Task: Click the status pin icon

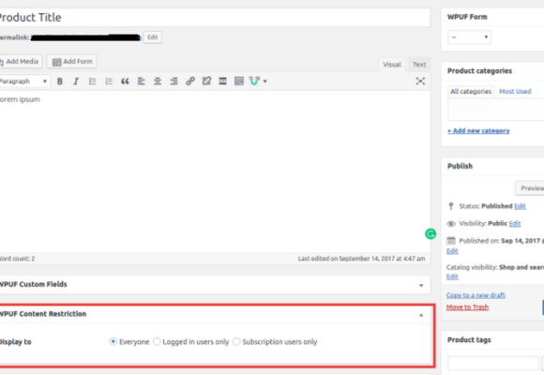Action: point(450,206)
